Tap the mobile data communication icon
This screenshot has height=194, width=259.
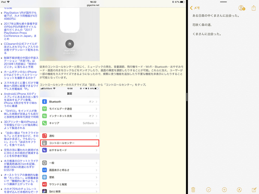point(44,109)
